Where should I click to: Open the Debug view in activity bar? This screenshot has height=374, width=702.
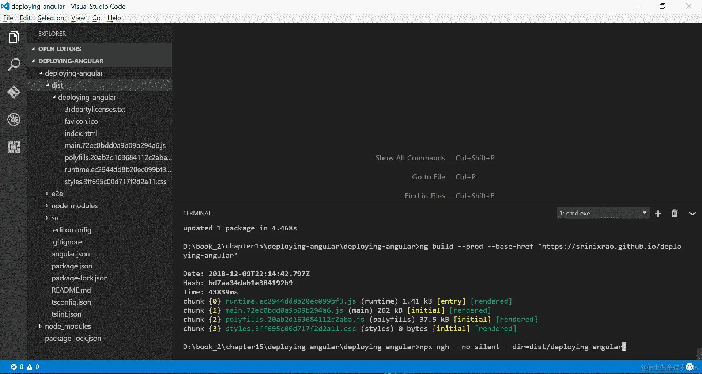point(14,119)
